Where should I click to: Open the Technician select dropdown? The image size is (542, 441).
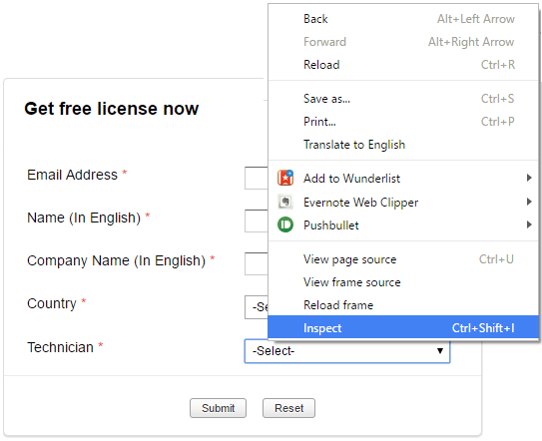[347, 351]
